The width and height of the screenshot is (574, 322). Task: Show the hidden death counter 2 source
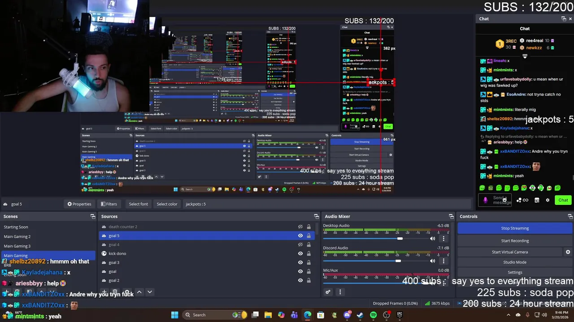(300, 227)
